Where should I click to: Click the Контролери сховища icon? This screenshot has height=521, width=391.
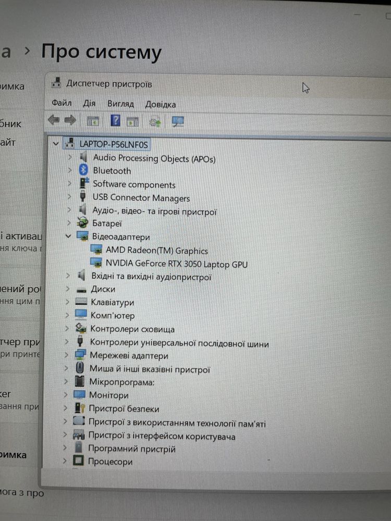click(x=81, y=328)
